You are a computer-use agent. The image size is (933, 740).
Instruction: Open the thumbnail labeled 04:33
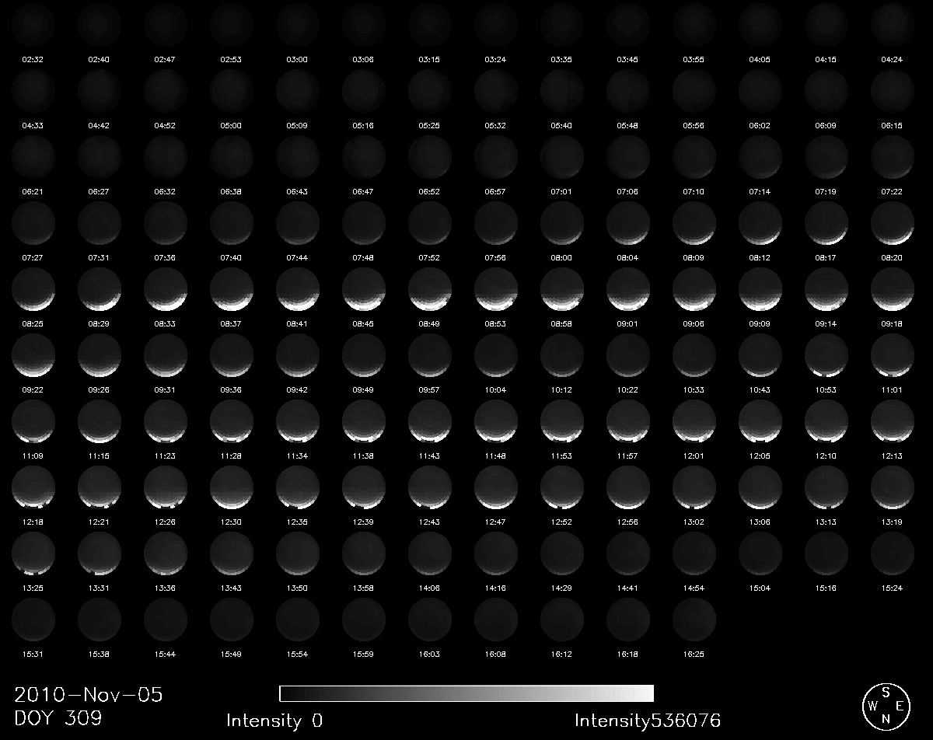(x=33, y=90)
